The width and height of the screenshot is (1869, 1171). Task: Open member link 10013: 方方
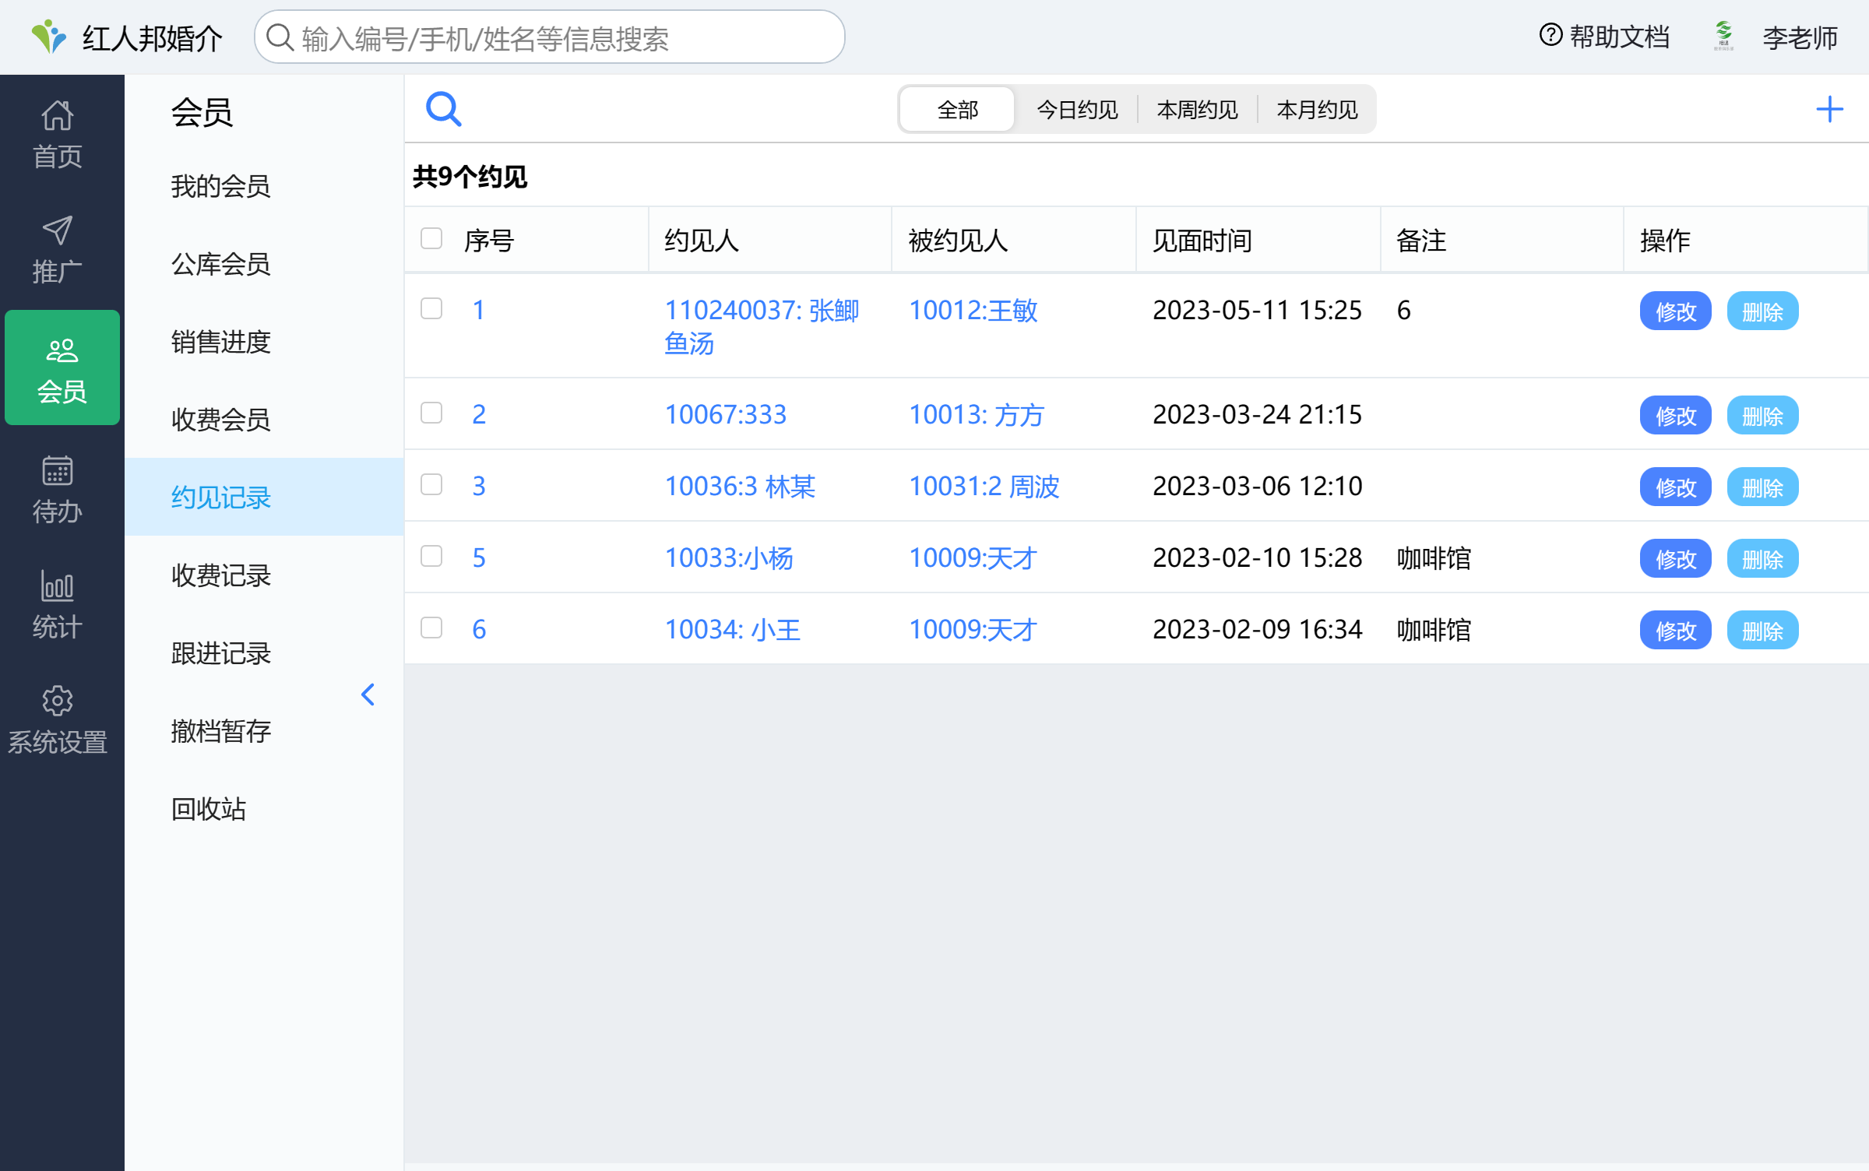tap(977, 414)
